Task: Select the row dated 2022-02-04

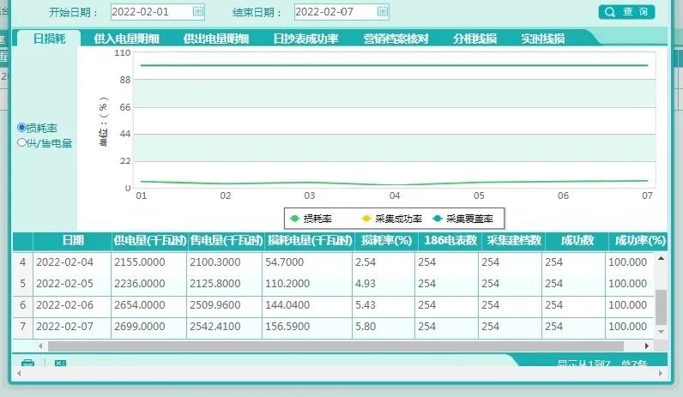Action: coord(333,262)
